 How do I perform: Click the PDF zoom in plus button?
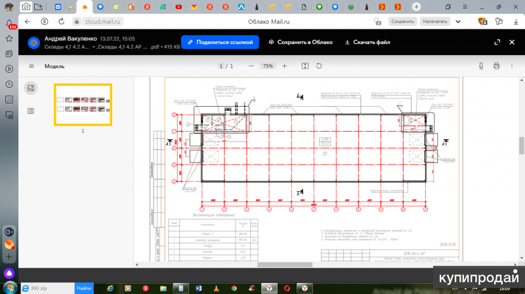coord(284,66)
